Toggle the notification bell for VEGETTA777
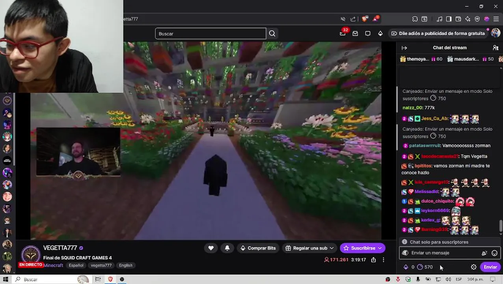Screen dimensions: 503x284 click(227, 248)
